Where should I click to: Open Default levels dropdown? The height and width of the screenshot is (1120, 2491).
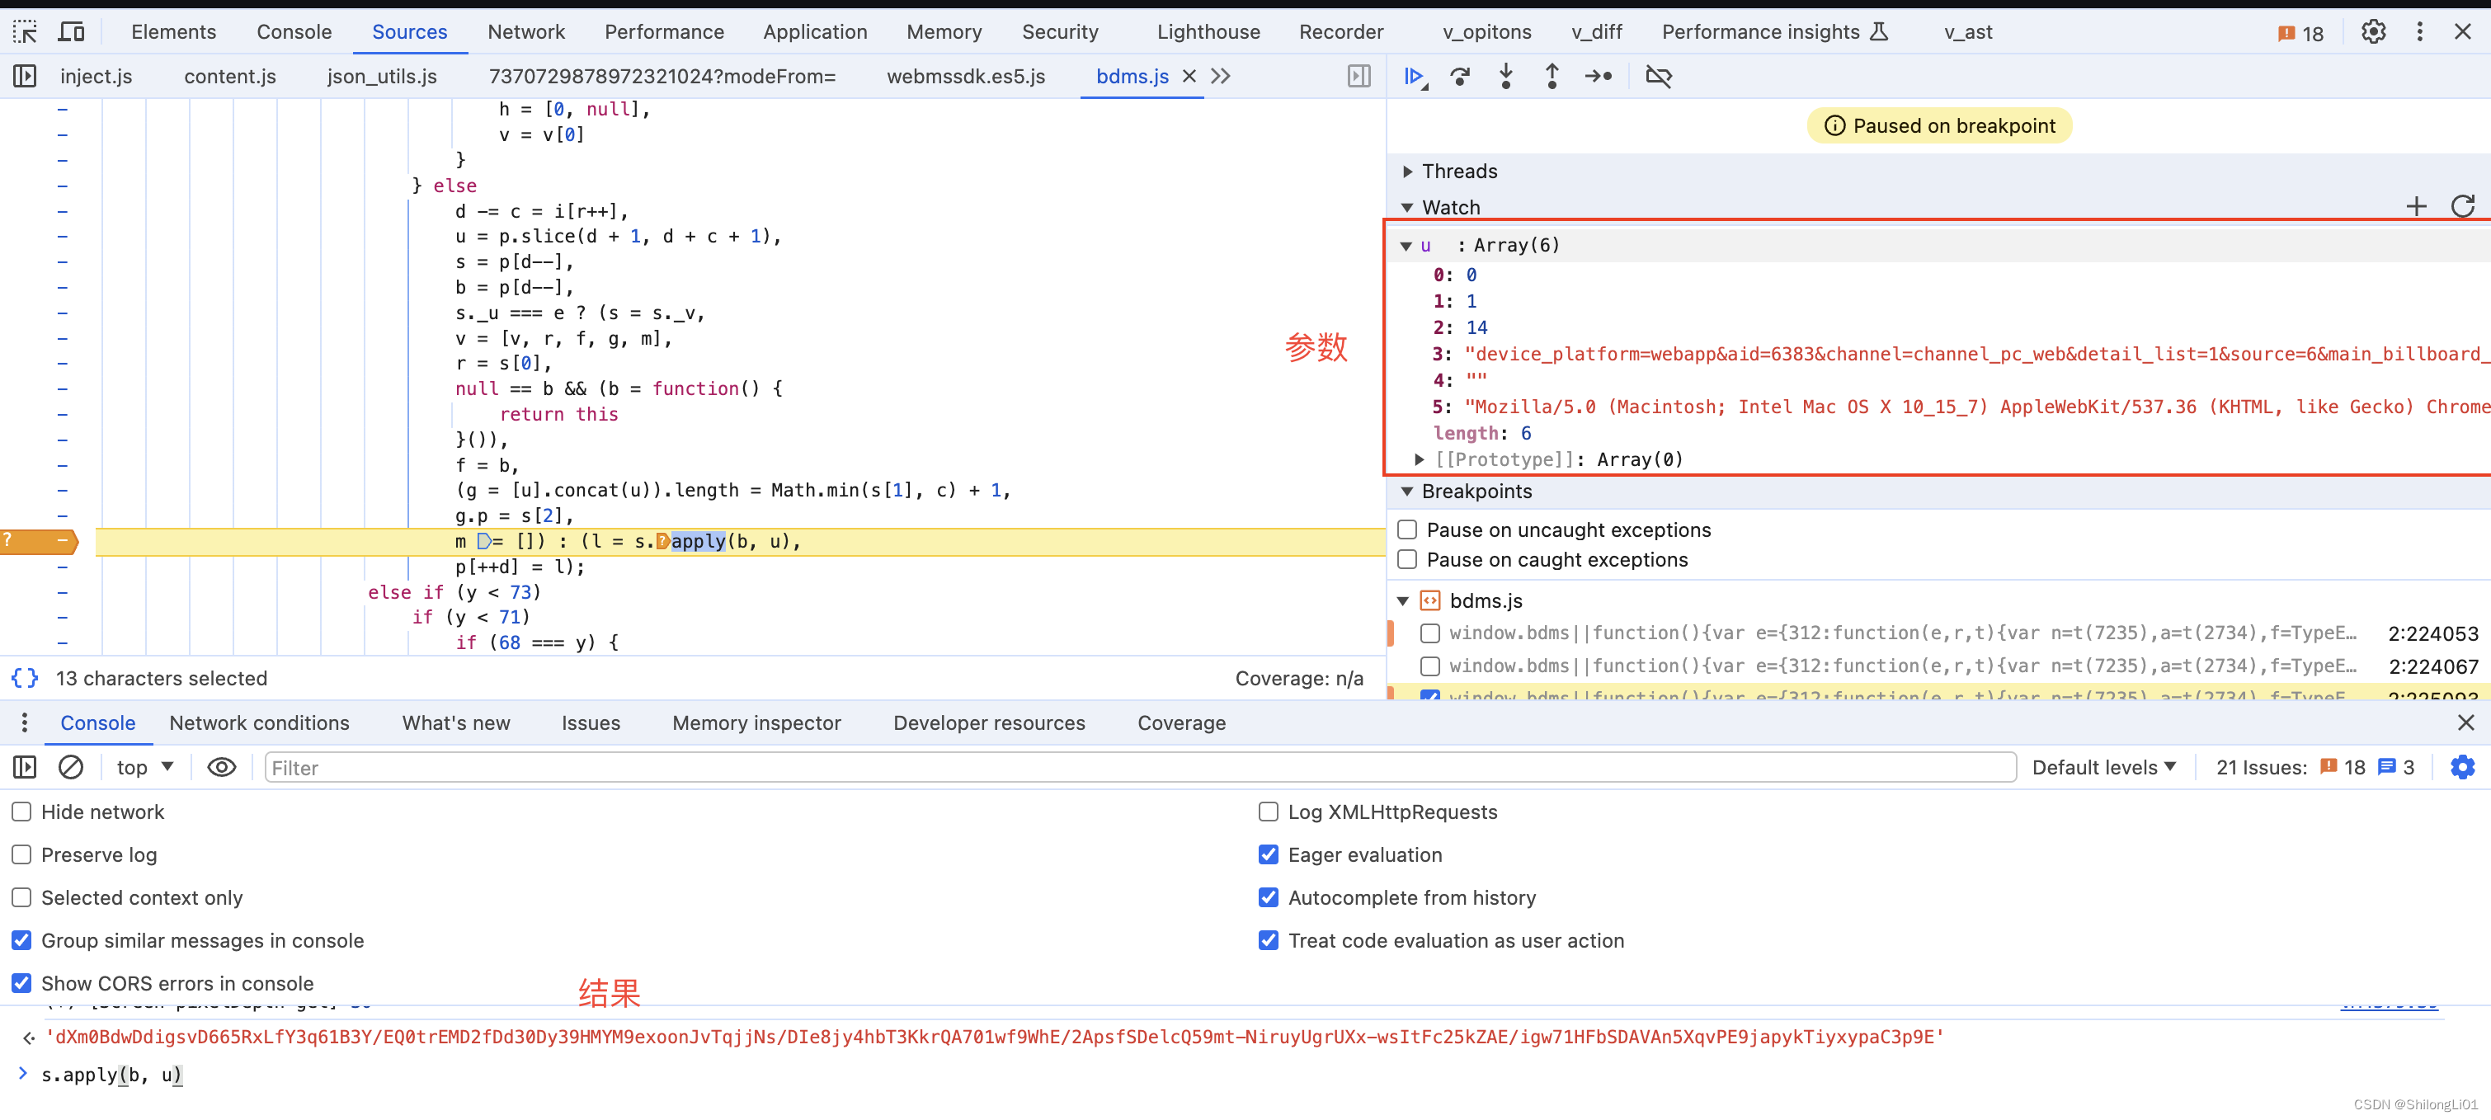click(2104, 767)
